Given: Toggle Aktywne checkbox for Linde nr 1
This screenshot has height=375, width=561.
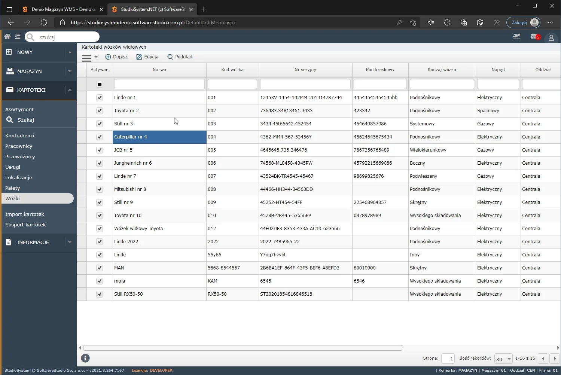Looking at the screenshot, I should pyautogui.click(x=100, y=98).
